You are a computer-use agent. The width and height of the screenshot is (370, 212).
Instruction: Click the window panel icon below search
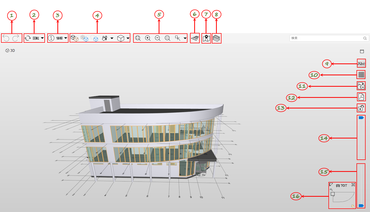[x=362, y=51]
